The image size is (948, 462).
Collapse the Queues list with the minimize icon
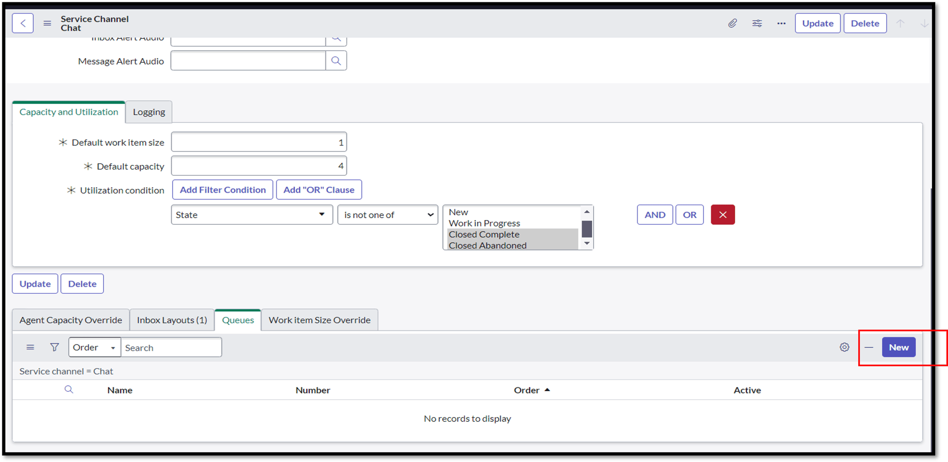tap(869, 347)
